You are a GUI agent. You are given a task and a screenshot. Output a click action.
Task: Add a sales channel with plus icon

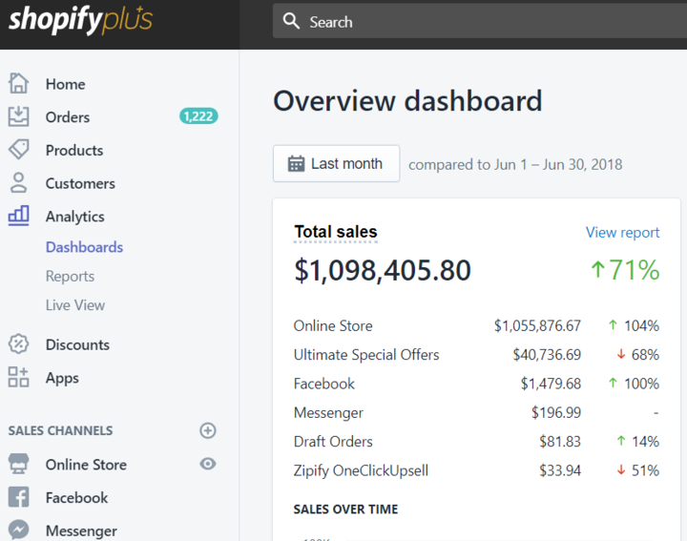click(x=208, y=430)
